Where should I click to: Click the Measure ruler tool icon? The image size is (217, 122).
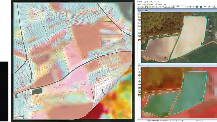(x=205, y=7)
